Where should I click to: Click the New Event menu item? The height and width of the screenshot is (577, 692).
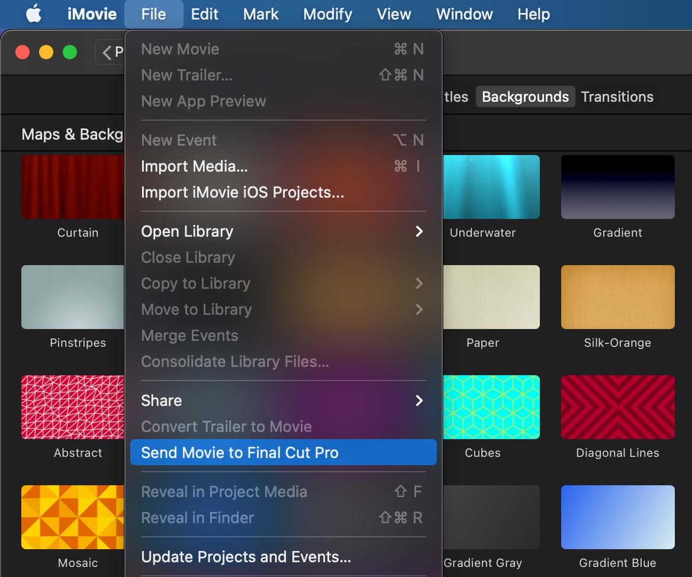[284, 140]
